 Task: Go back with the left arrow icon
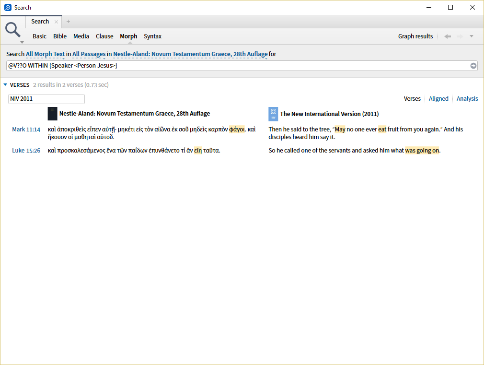pyautogui.click(x=448, y=36)
